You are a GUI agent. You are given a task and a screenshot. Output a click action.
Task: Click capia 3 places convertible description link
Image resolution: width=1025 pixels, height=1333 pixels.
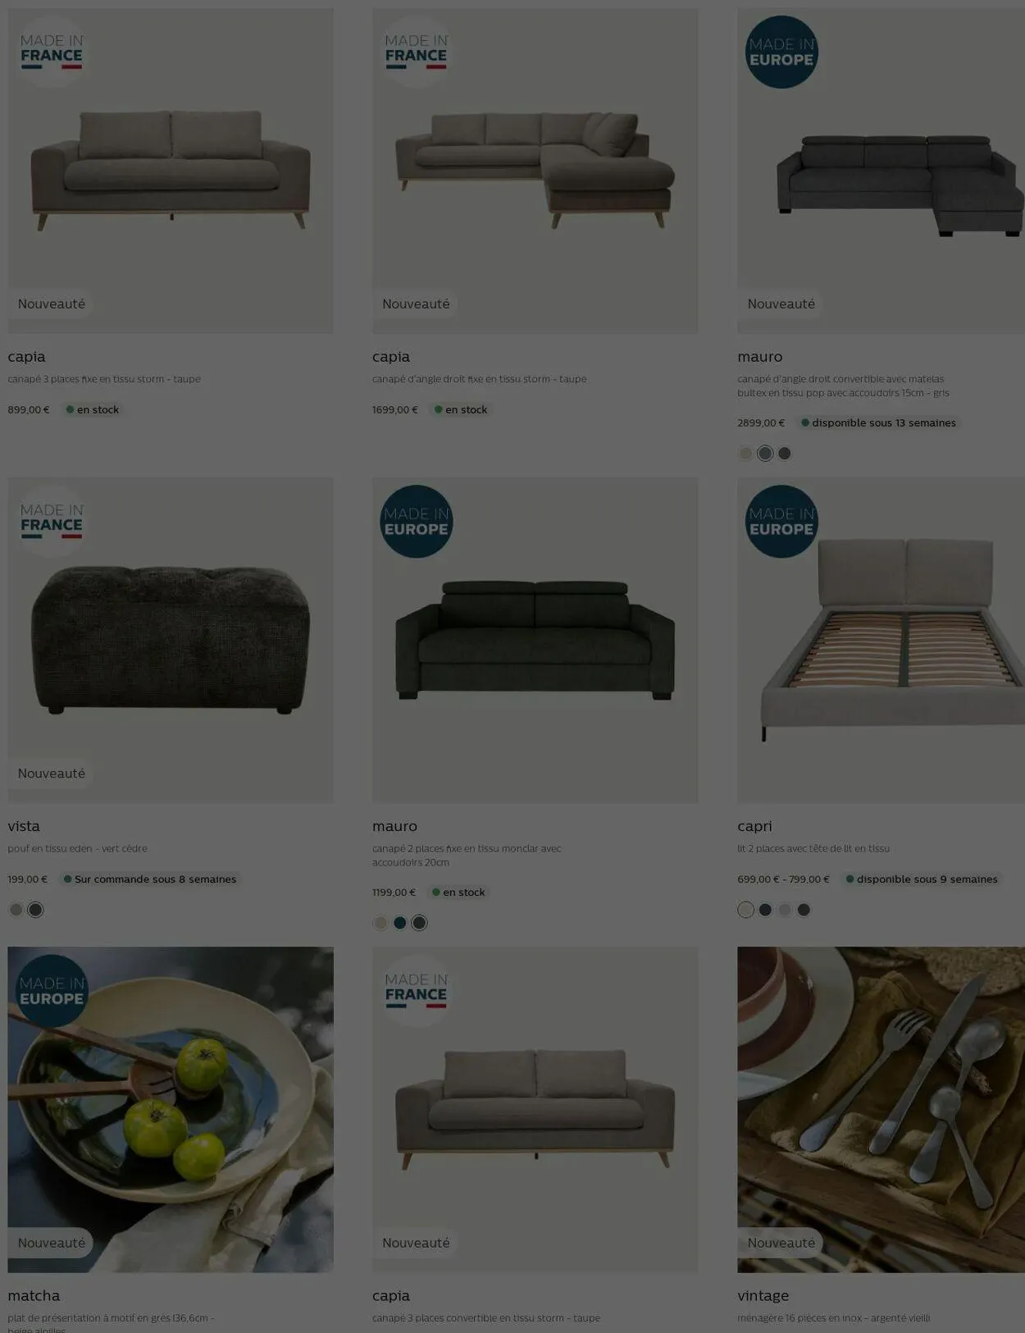pos(486,1317)
